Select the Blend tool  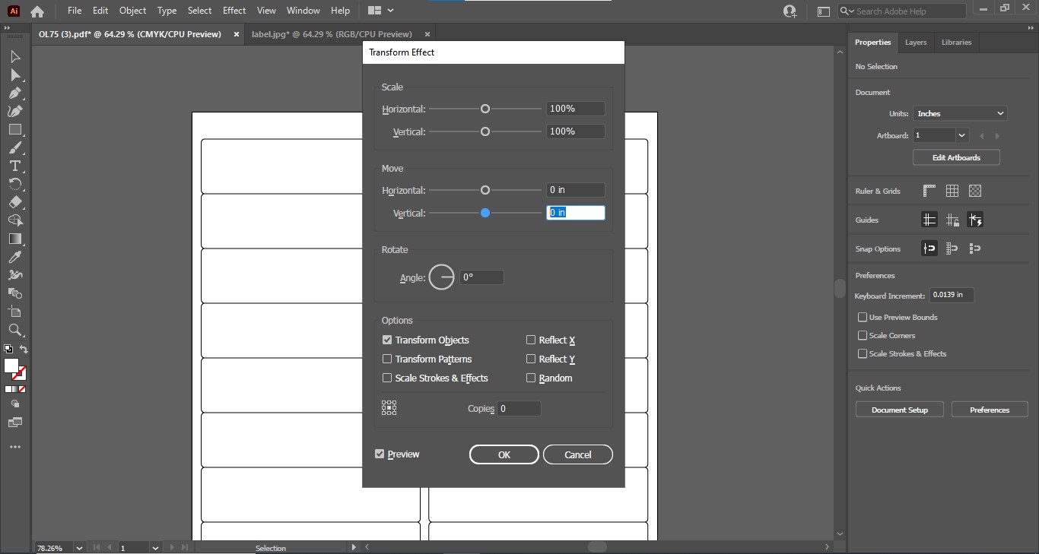[14, 293]
